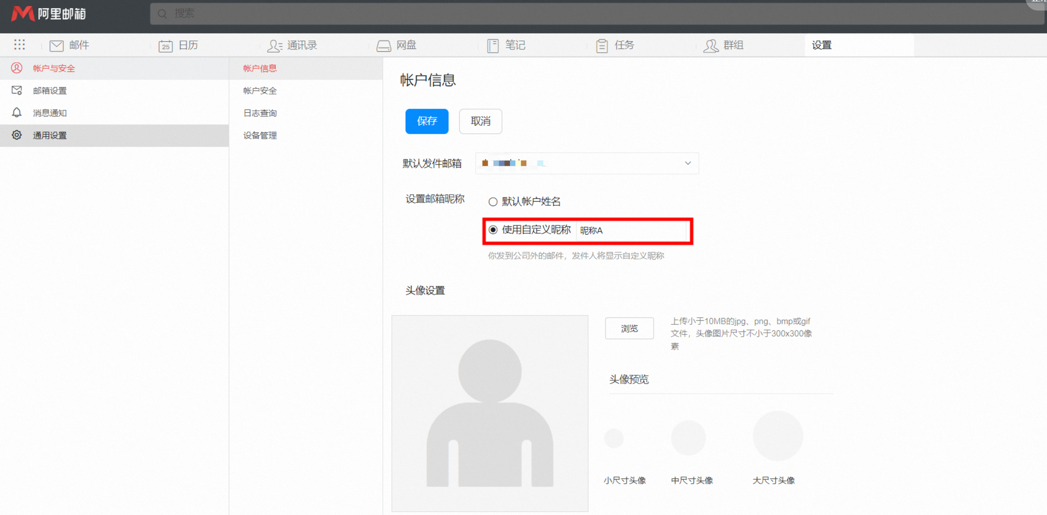Click the clipboard icon for 任务
The image size is (1047, 515).
click(602, 46)
